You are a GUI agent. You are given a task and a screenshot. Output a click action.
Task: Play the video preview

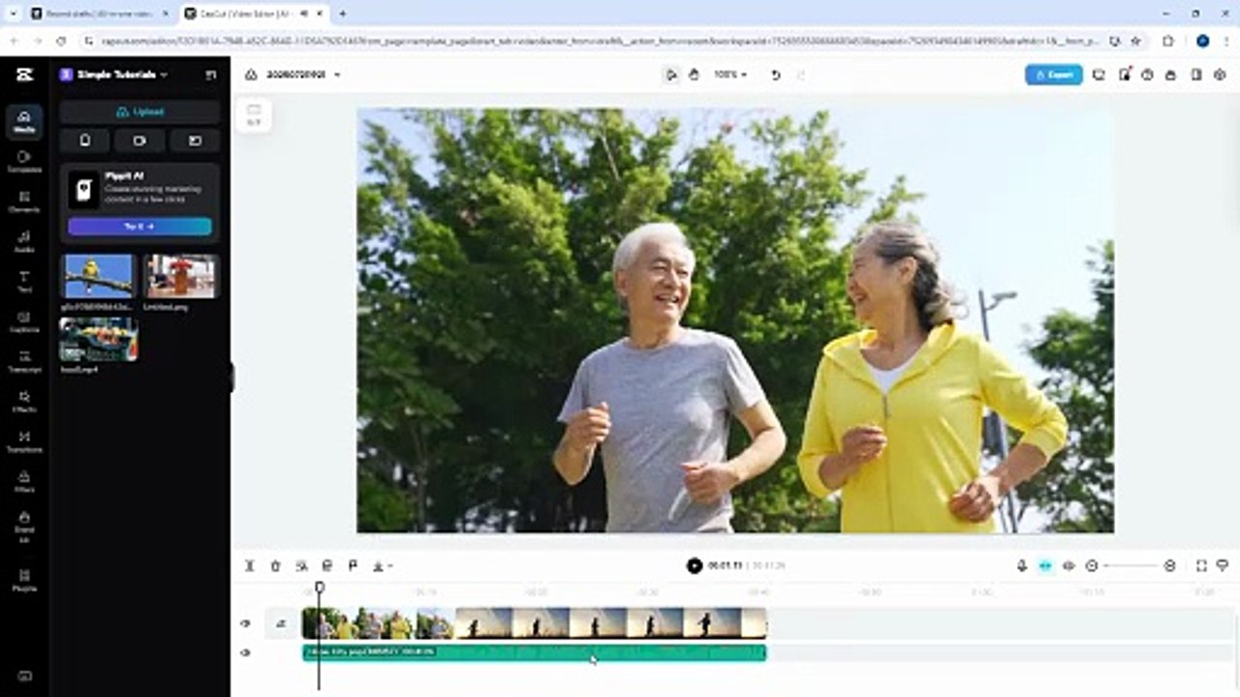coord(694,565)
